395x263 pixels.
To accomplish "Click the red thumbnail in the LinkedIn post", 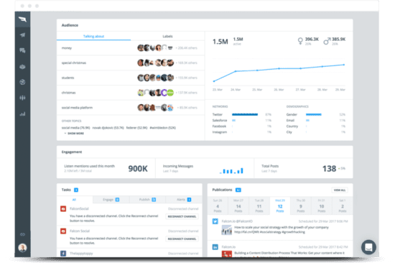I will point(227,254).
